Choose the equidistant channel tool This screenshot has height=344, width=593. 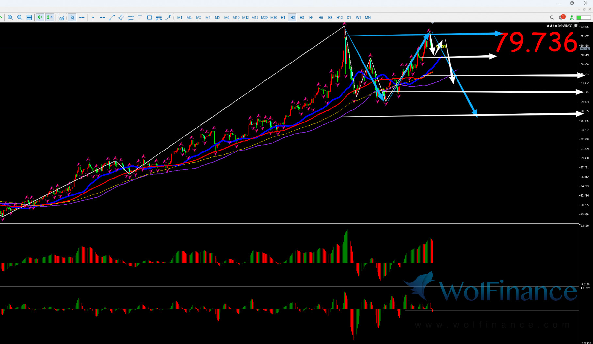coord(121,18)
